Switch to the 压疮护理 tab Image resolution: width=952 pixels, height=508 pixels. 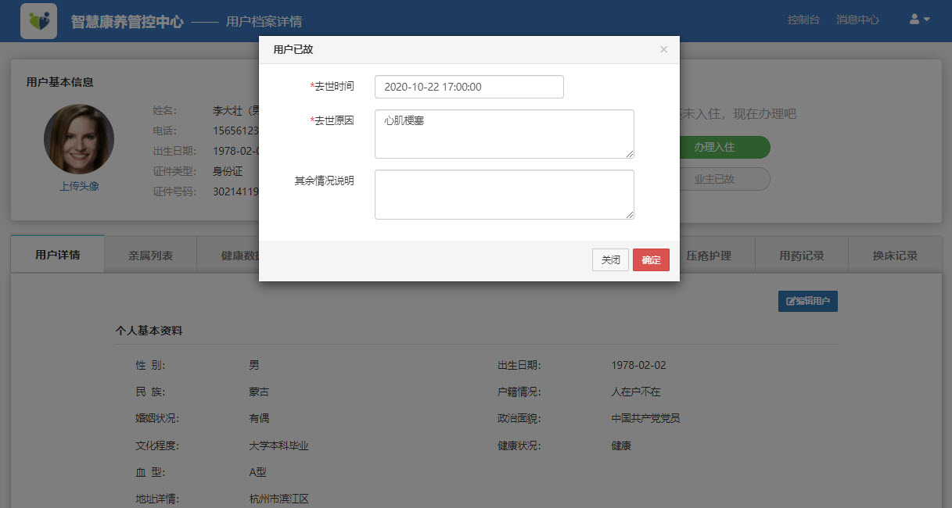point(709,254)
